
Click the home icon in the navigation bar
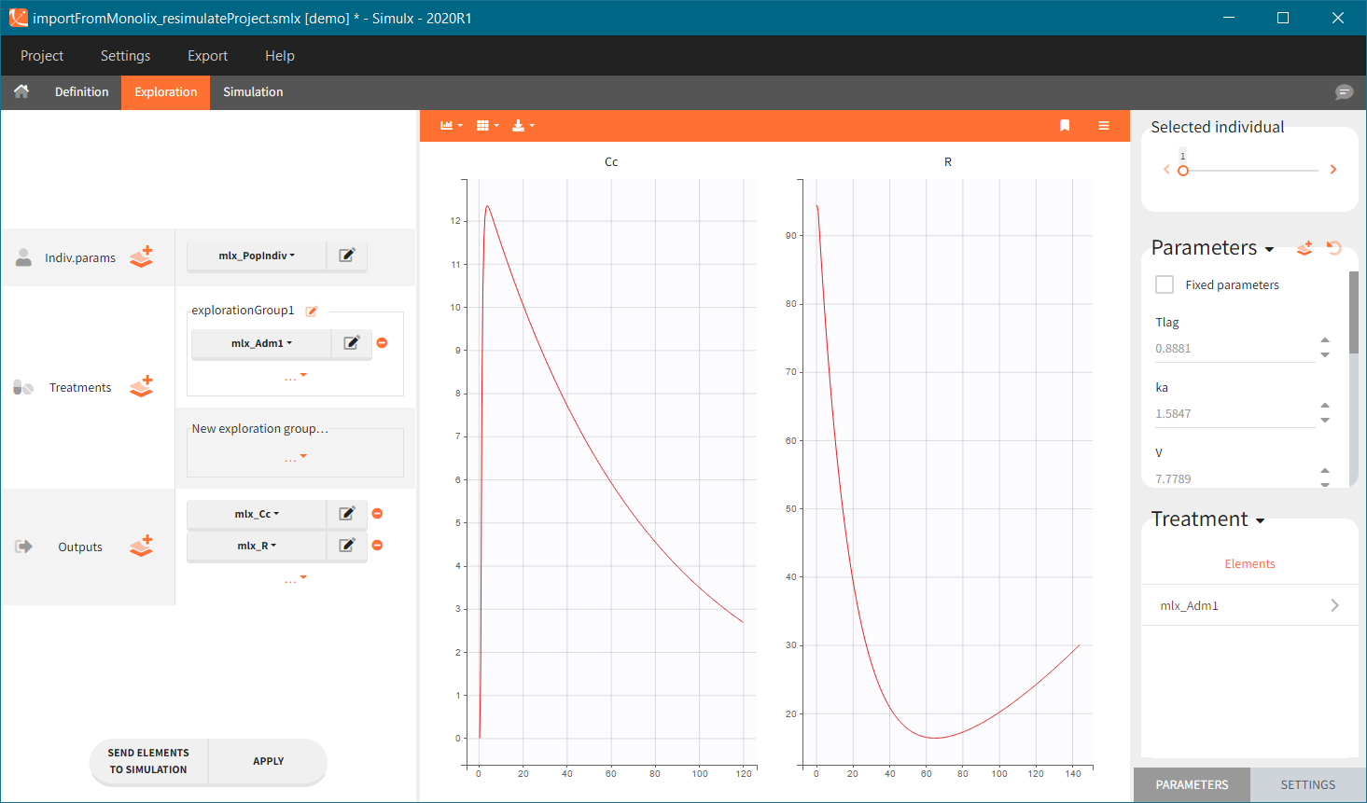tap(21, 91)
